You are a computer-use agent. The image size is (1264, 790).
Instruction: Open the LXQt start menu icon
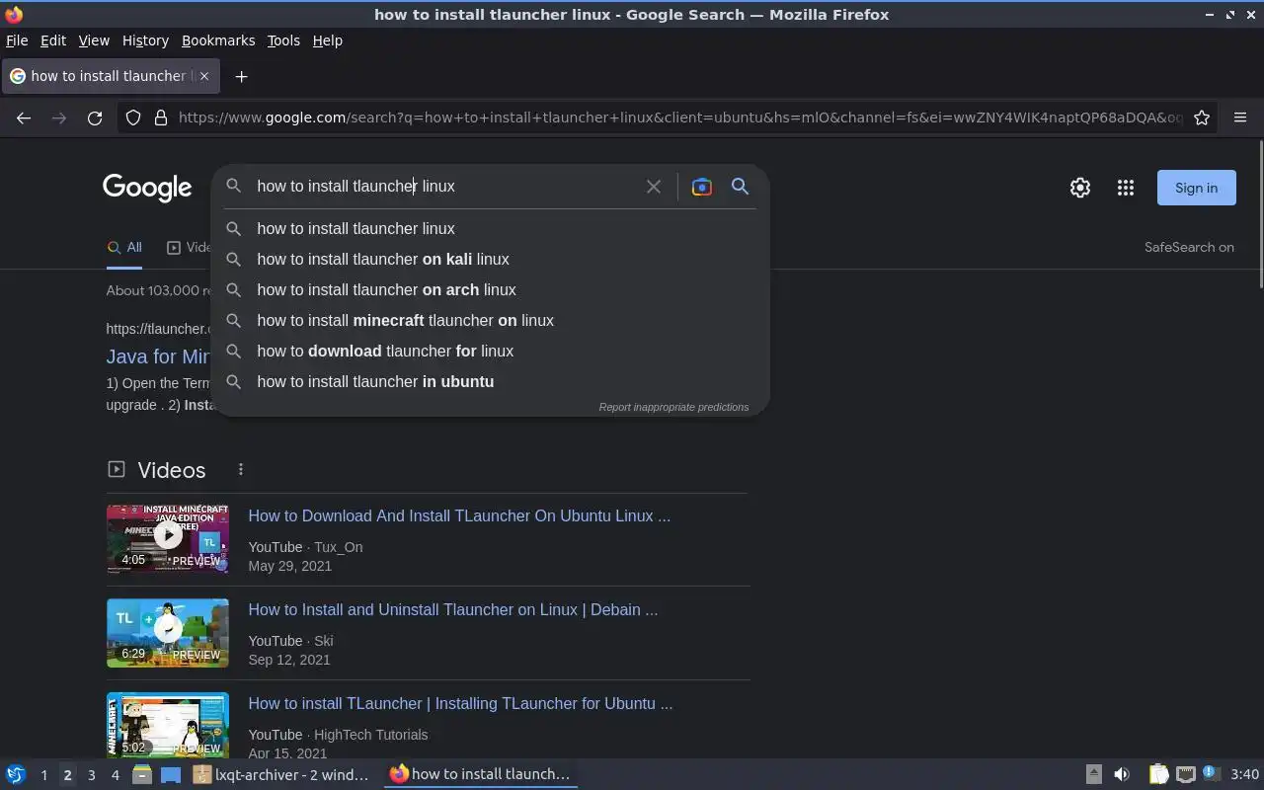tap(16, 774)
